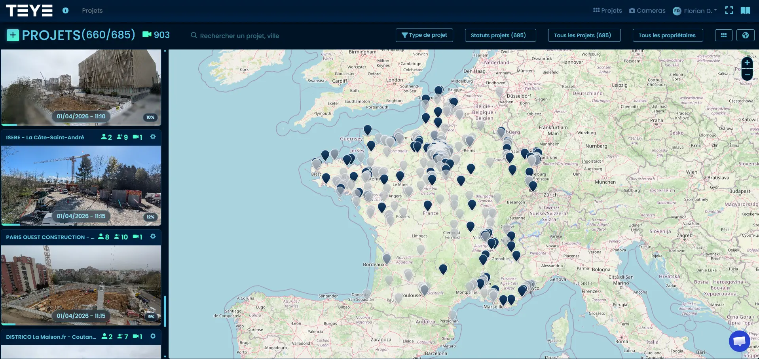Click the info toggle next to TEYE logo
The width and height of the screenshot is (759, 359).
[66, 11]
